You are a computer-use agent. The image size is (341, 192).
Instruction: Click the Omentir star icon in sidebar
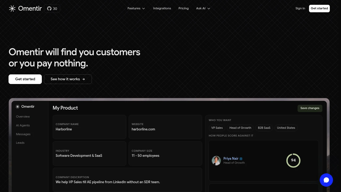pyautogui.click(x=18, y=107)
